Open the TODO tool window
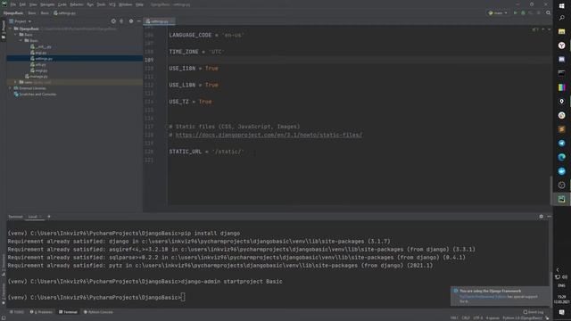 pos(17,312)
